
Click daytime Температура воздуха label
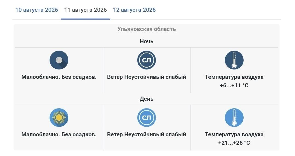(x=234, y=134)
